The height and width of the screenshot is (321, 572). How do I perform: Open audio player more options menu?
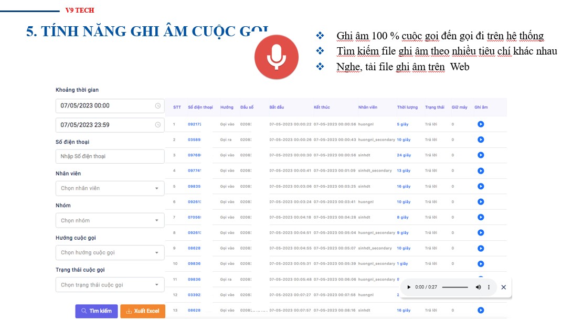click(x=489, y=287)
